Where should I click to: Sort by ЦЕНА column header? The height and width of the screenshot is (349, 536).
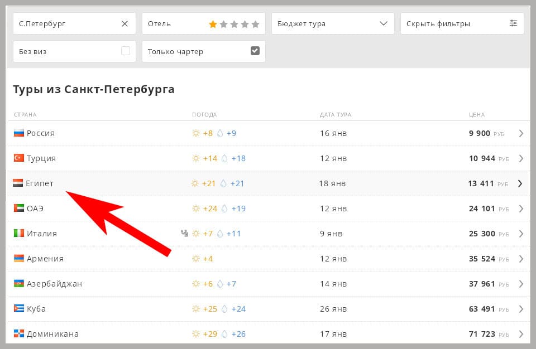(477, 114)
